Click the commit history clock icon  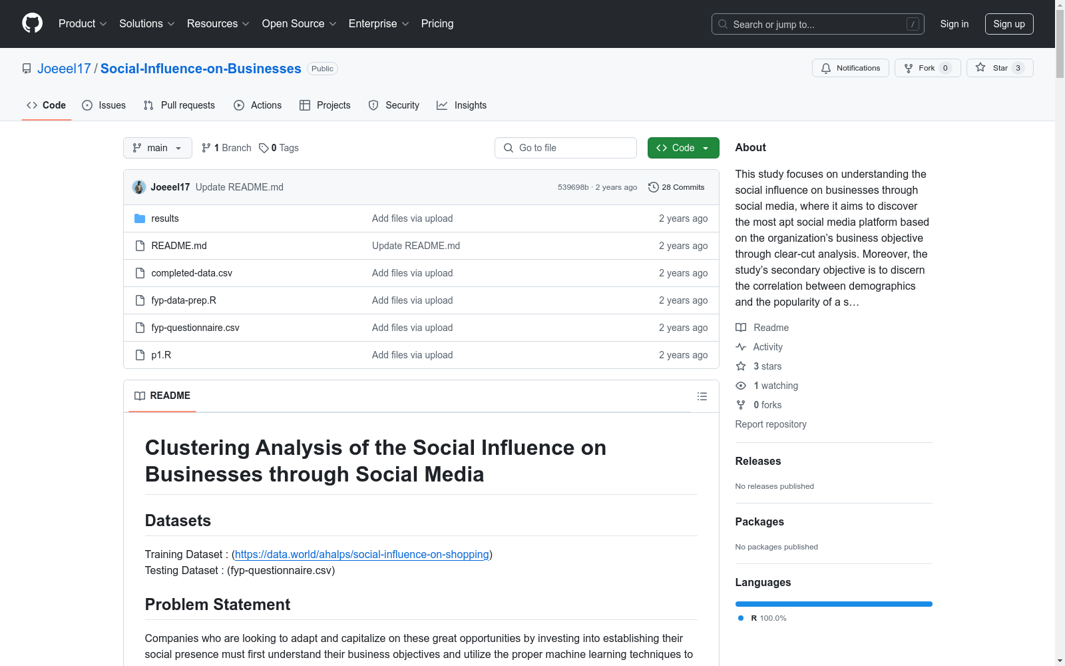(x=654, y=187)
